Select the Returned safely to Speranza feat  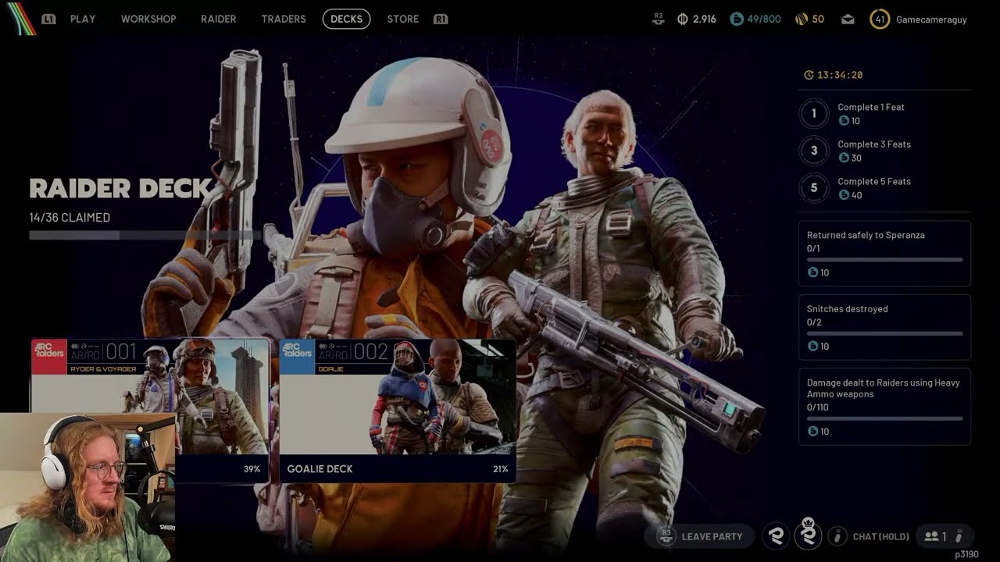(x=884, y=254)
